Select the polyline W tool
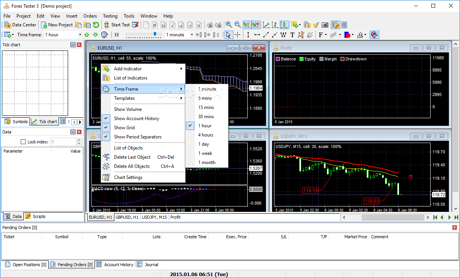 [x=283, y=35]
